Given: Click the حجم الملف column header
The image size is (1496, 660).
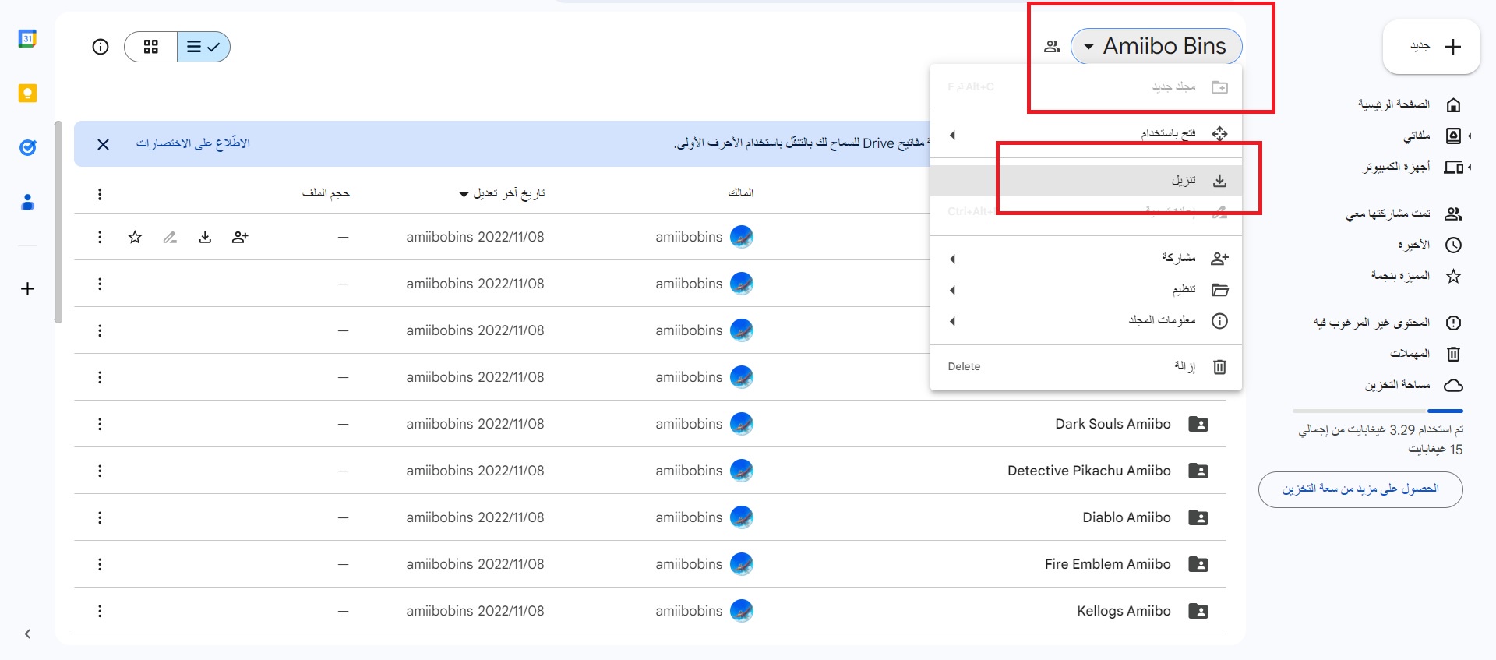Looking at the screenshot, I should click(326, 193).
